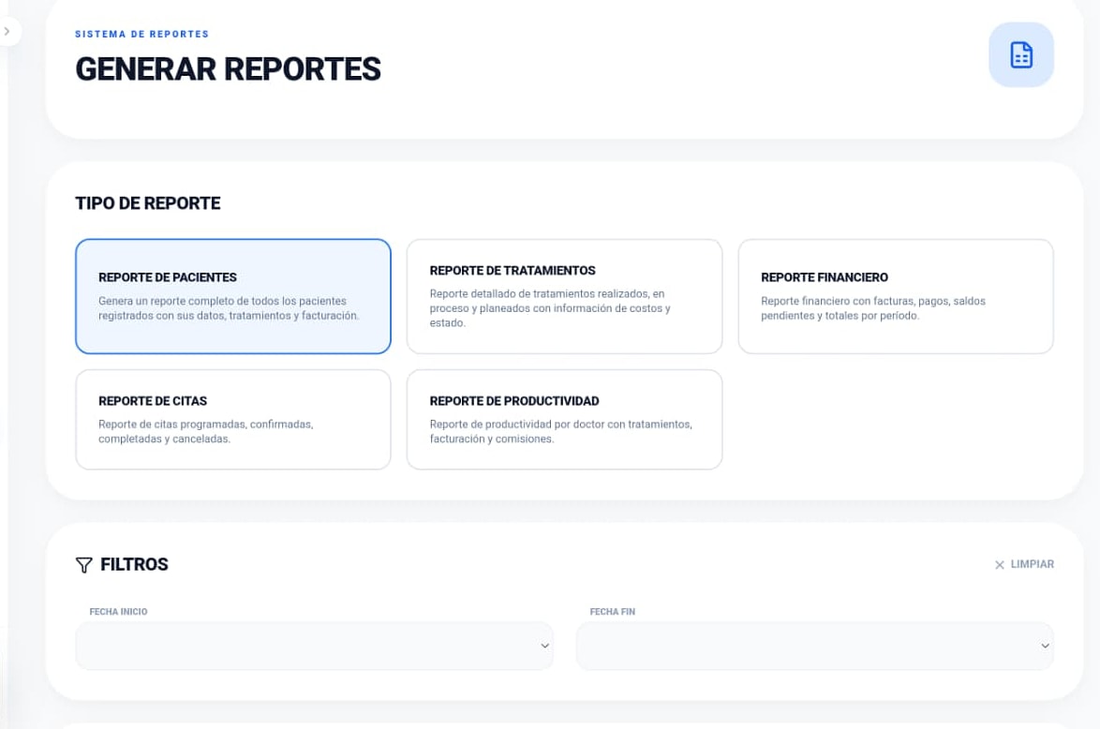Click the Reporte de Tratamientos description text
The image size is (1100, 729).
[550, 308]
